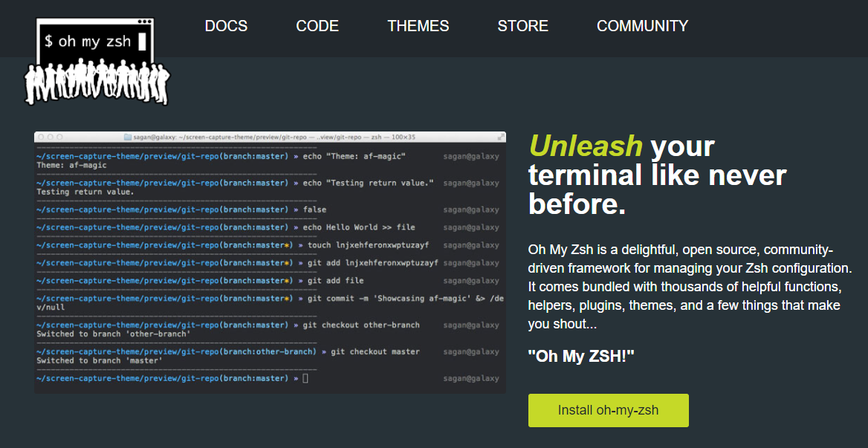The height and width of the screenshot is (448, 868).
Task: Go to the THEMES page
Action: (x=418, y=26)
